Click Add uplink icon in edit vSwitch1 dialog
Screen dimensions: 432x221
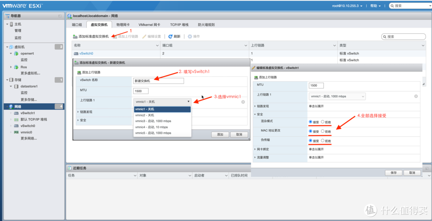[256, 77]
